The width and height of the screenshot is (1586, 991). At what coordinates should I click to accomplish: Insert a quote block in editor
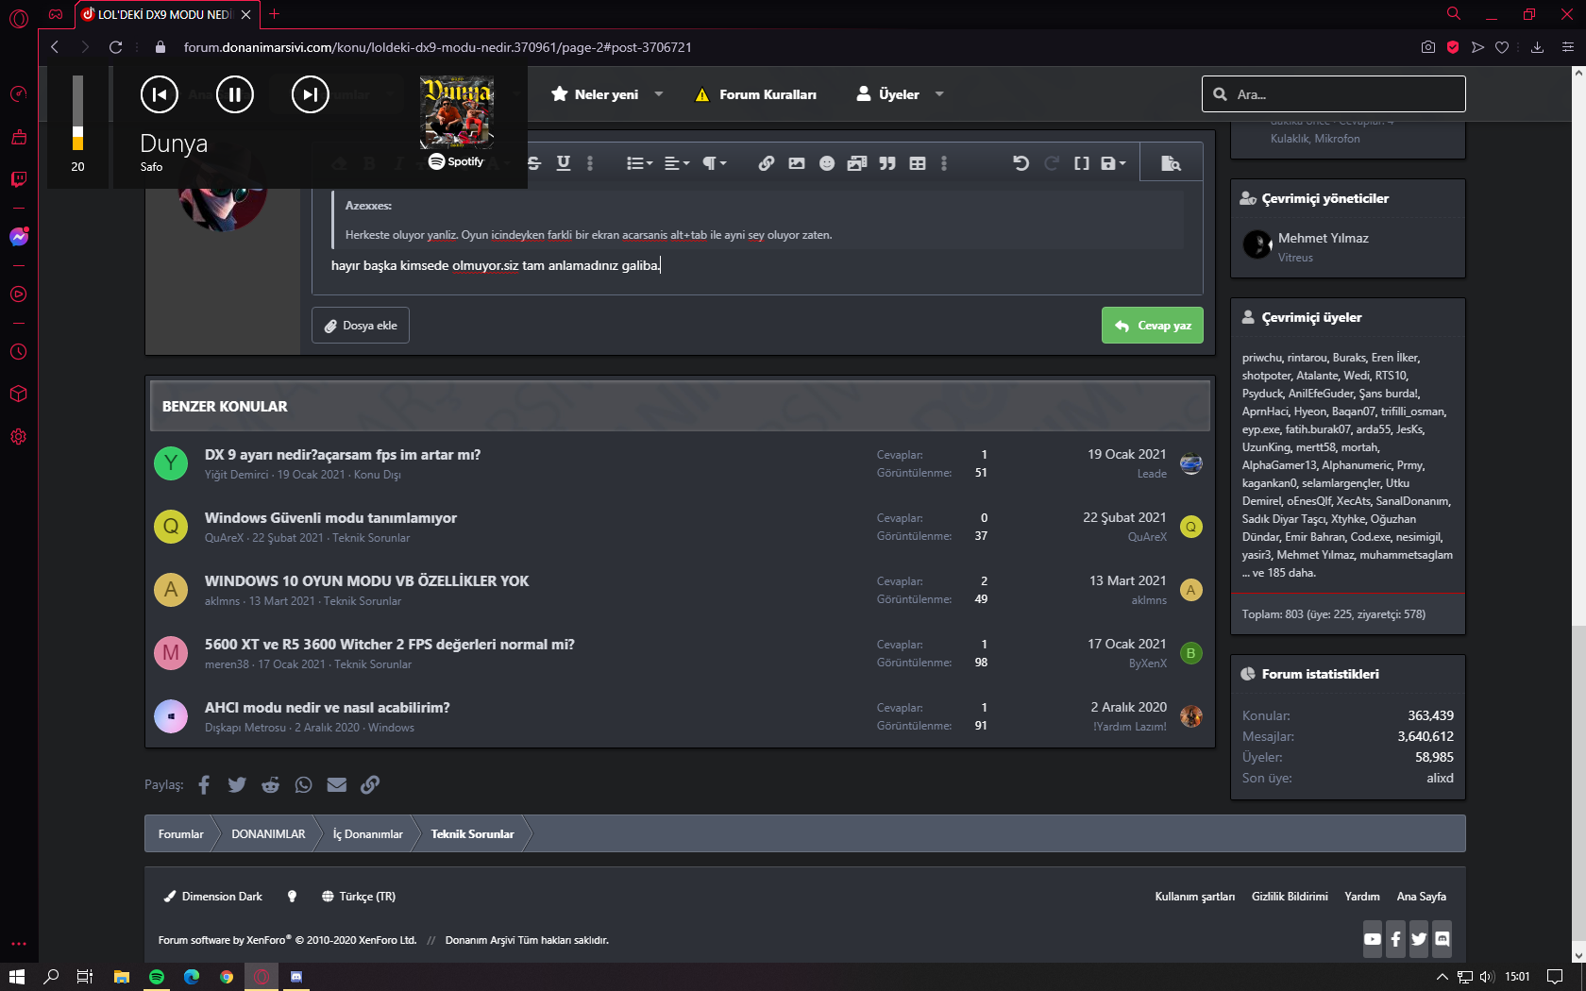click(887, 163)
